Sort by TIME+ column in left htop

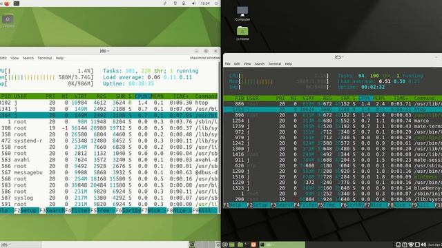(181, 96)
